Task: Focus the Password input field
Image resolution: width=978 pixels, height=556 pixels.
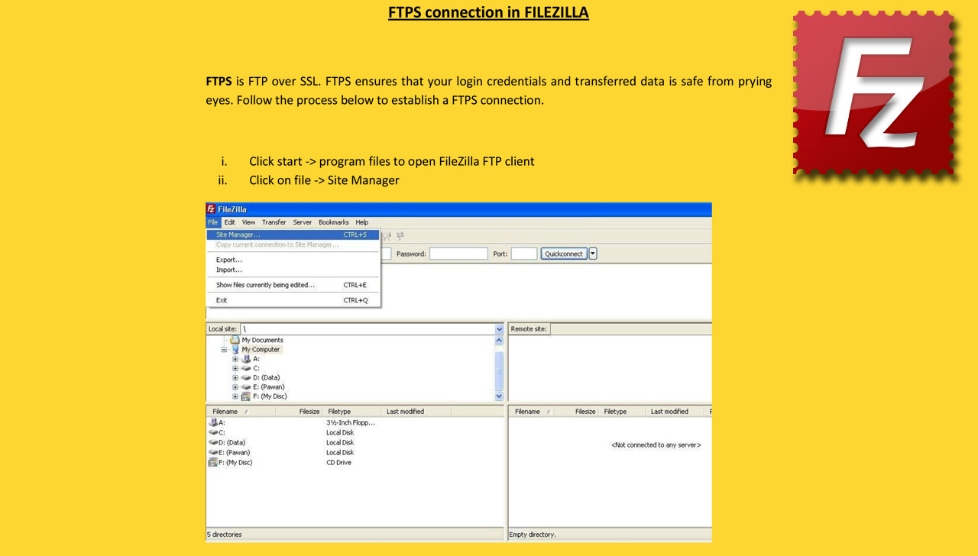Action: click(458, 254)
